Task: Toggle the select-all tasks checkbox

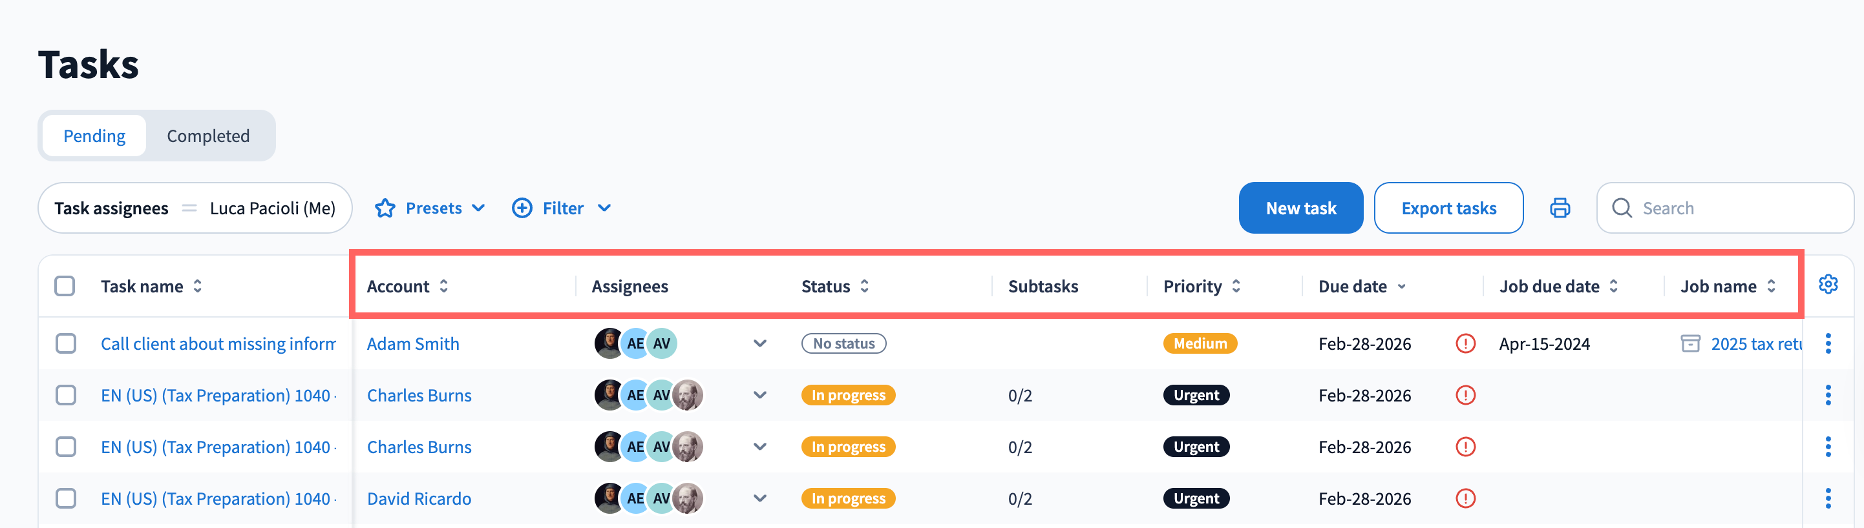Action: [65, 286]
